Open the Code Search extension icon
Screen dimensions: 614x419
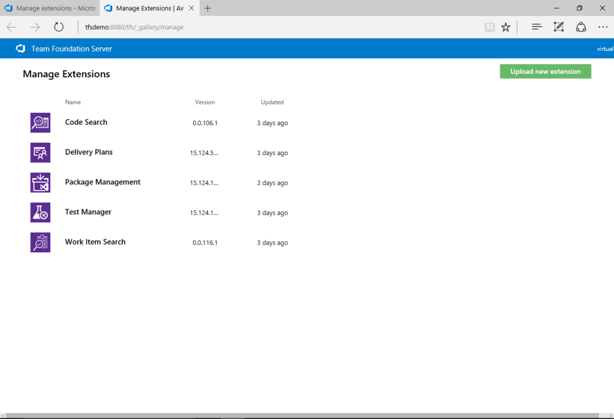click(40, 122)
